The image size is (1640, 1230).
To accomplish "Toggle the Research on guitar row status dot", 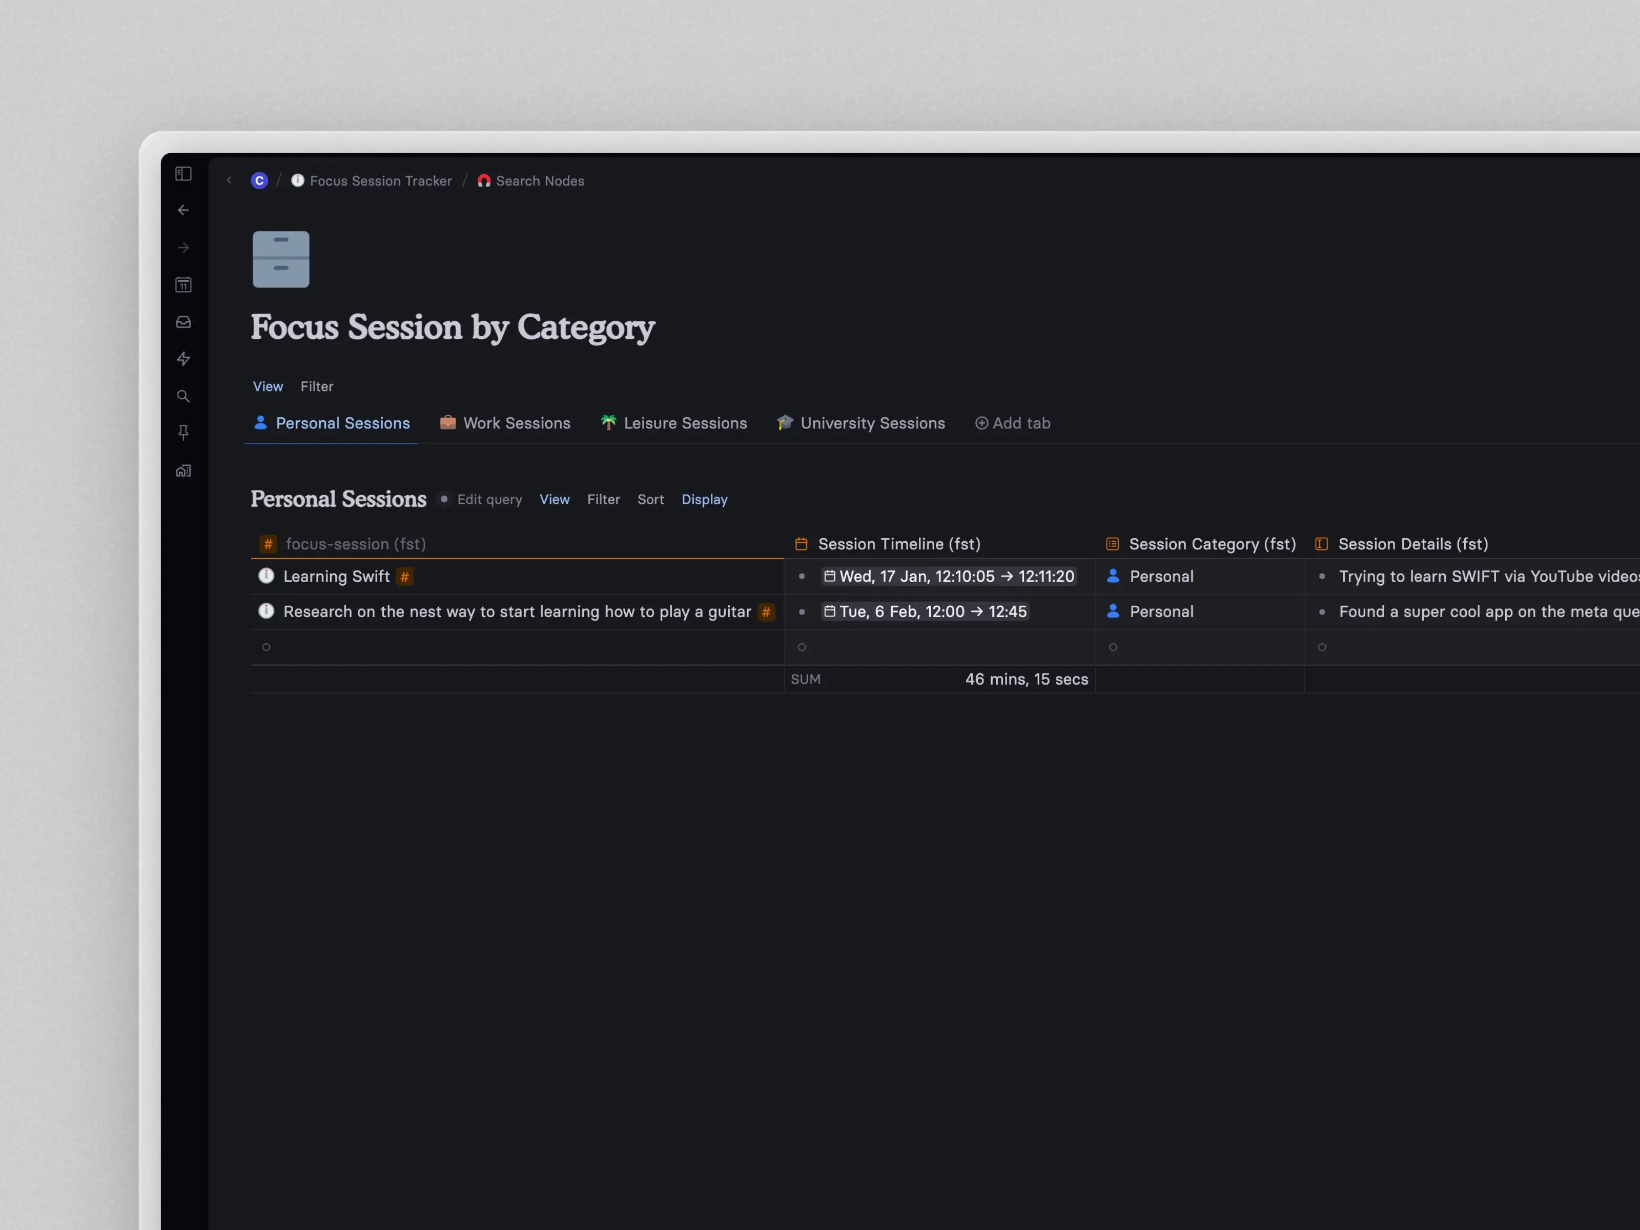I will [x=268, y=611].
